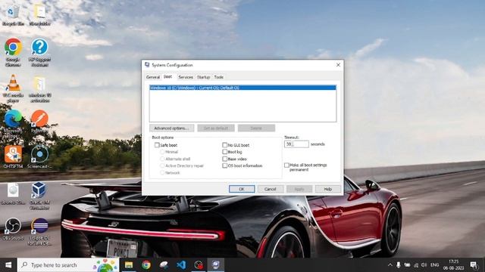The image size is (485, 272).
Task: Open the Windows Start menu
Action: point(8,265)
